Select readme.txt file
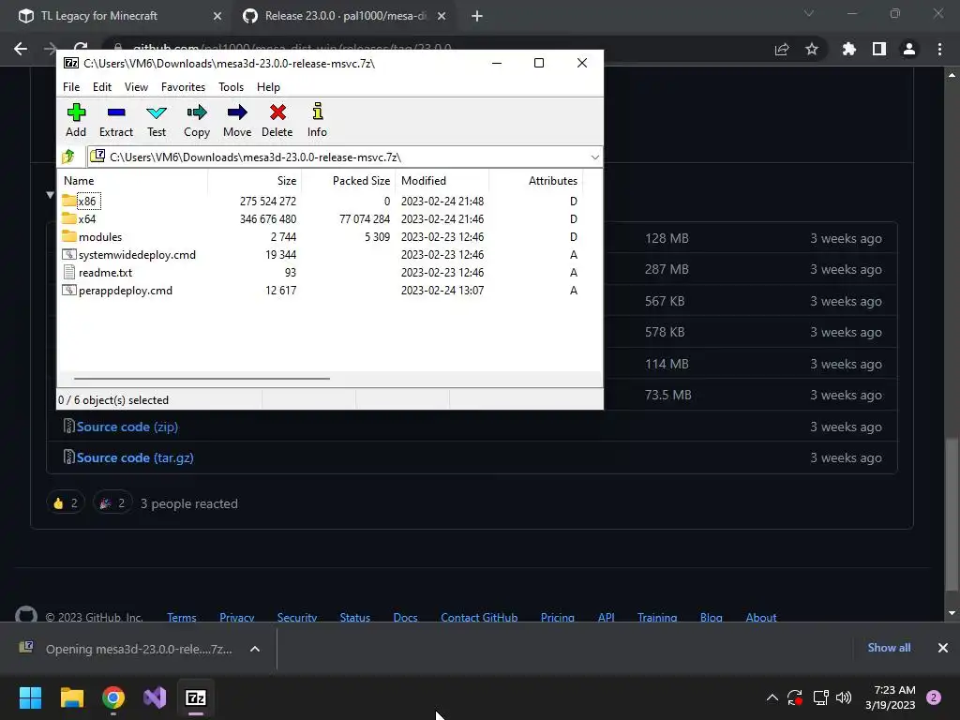 click(x=97, y=272)
